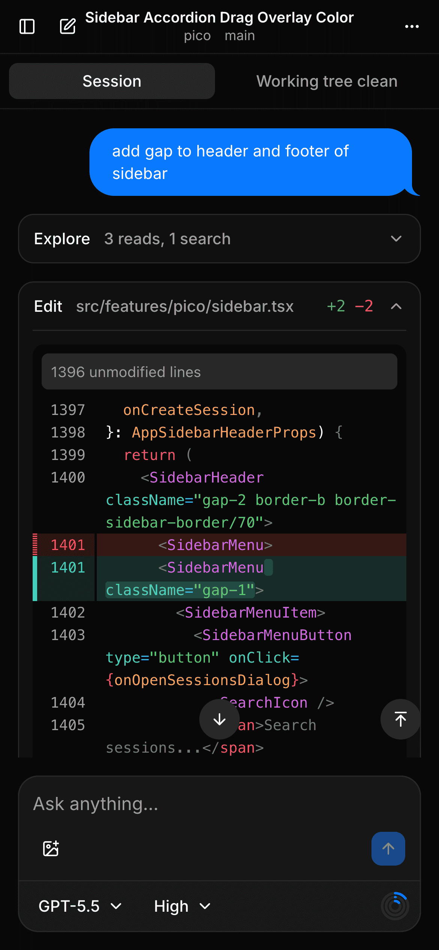Image resolution: width=439 pixels, height=950 pixels.
Task: Open the GPT-5.5 model dropdown
Action: coord(80,906)
